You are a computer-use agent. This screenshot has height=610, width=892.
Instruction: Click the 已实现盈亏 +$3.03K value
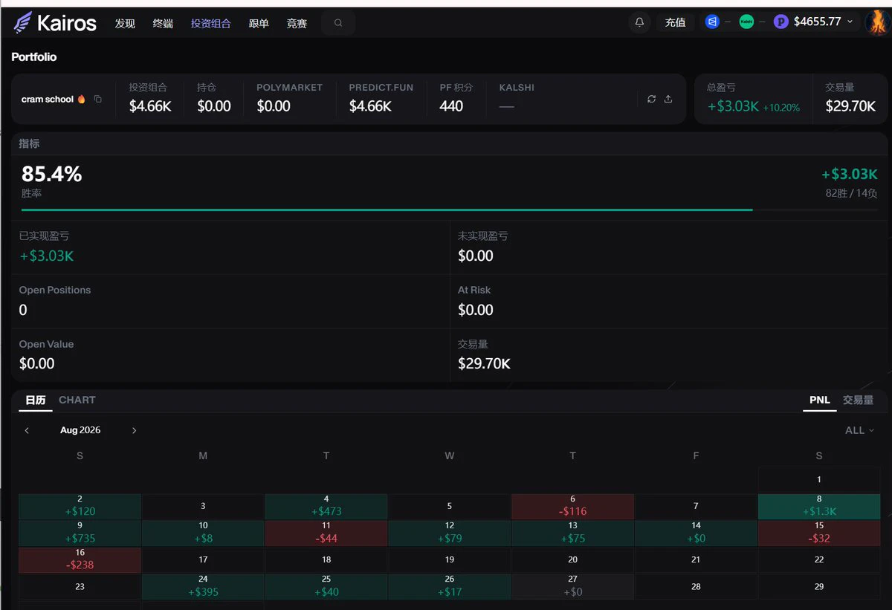pyautogui.click(x=46, y=256)
